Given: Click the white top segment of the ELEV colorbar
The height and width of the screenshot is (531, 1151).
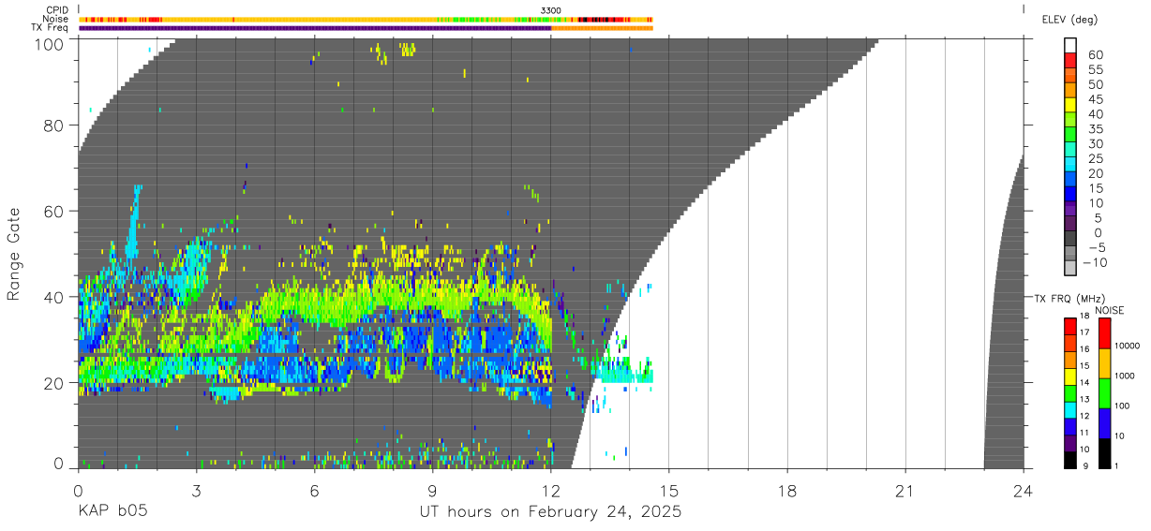Looking at the screenshot, I should (1070, 46).
